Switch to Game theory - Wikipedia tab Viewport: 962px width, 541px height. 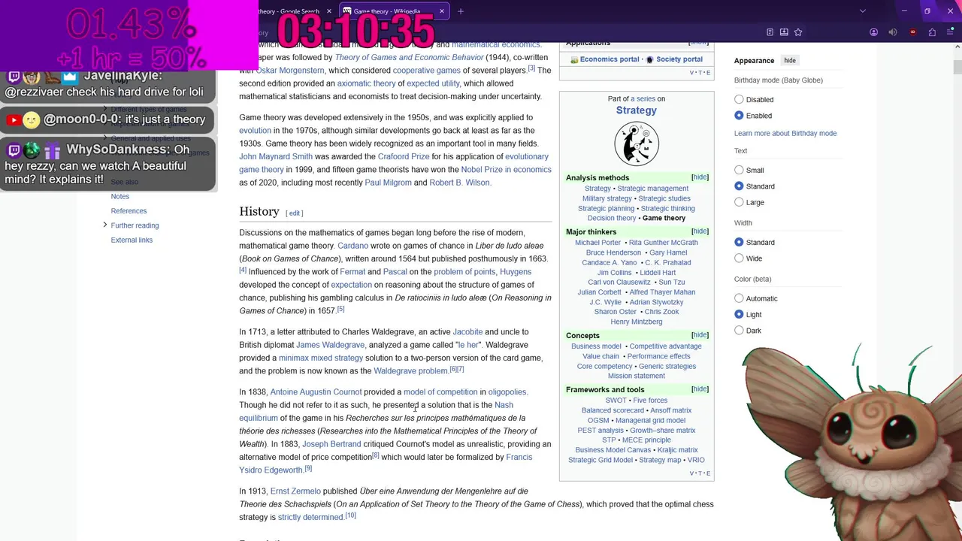tap(394, 11)
